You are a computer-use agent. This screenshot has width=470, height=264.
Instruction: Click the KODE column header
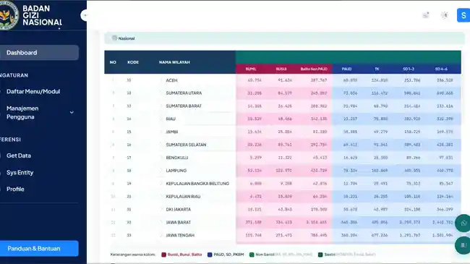coord(133,62)
